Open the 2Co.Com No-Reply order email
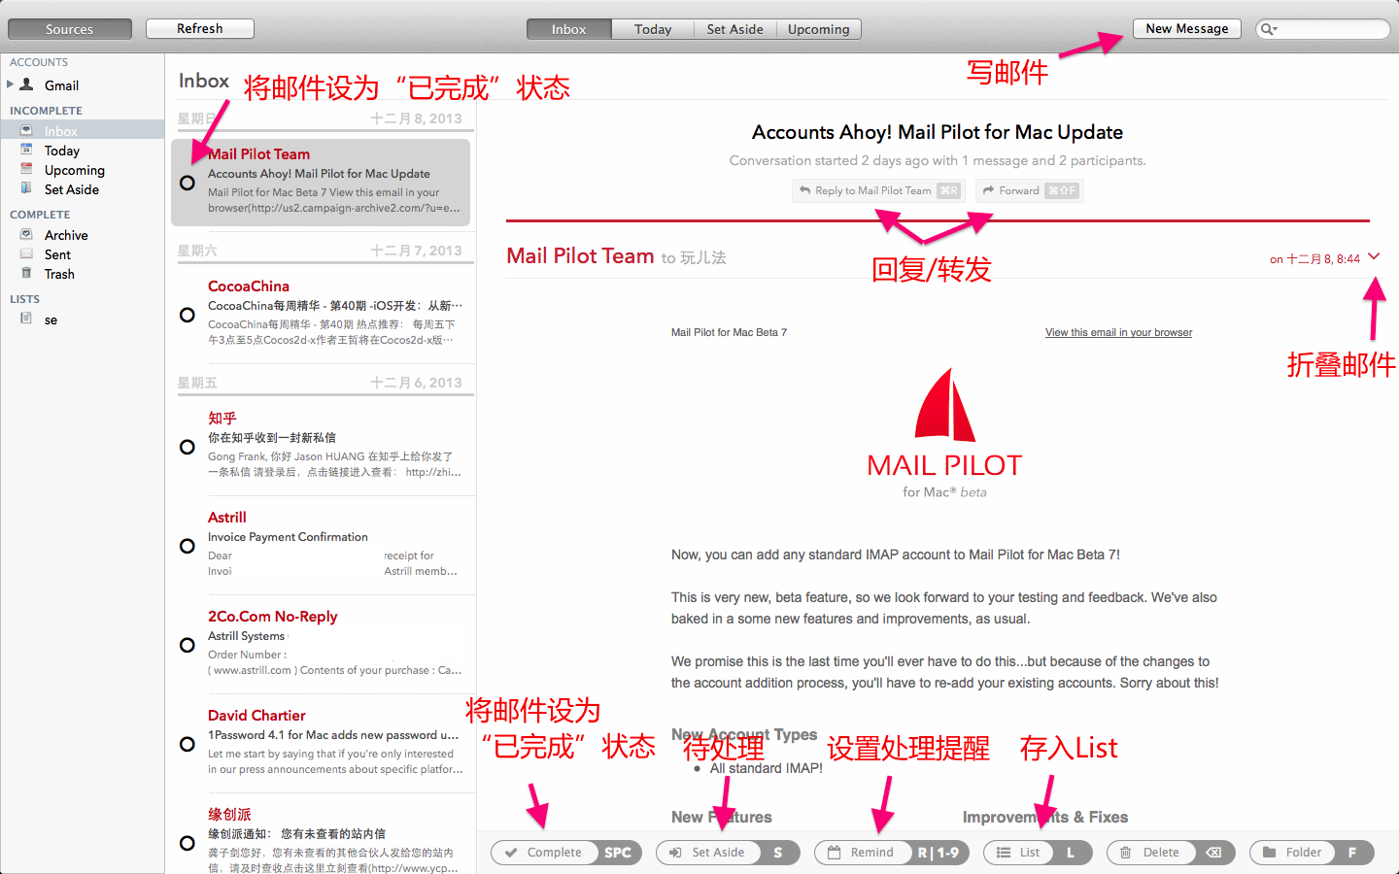 pyautogui.click(x=321, y=644)
